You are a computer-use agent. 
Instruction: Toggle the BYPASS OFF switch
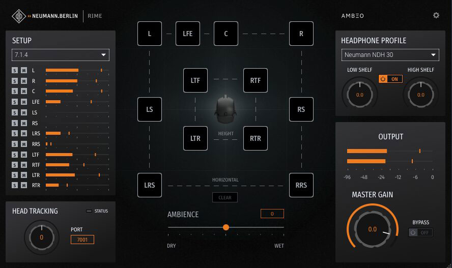click(420, 232)
